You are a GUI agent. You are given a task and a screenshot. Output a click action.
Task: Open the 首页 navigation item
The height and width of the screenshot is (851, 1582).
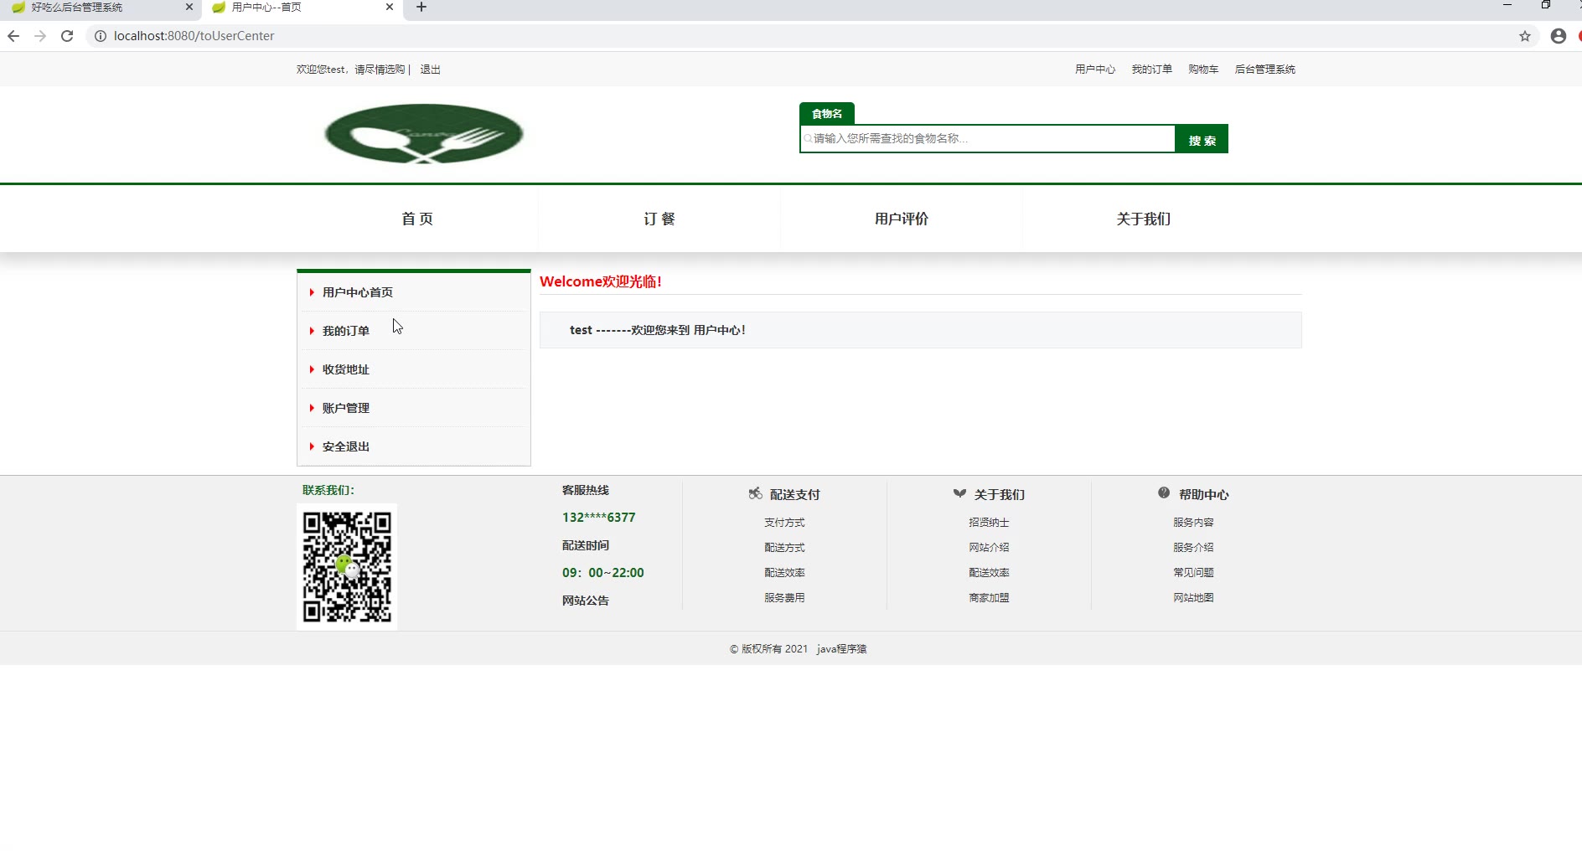417,219
